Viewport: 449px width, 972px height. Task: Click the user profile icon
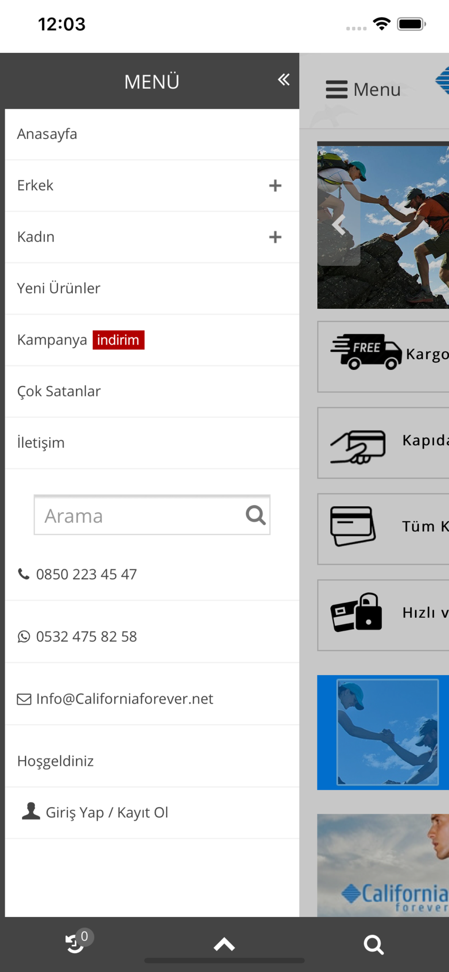tap(31, 811)
